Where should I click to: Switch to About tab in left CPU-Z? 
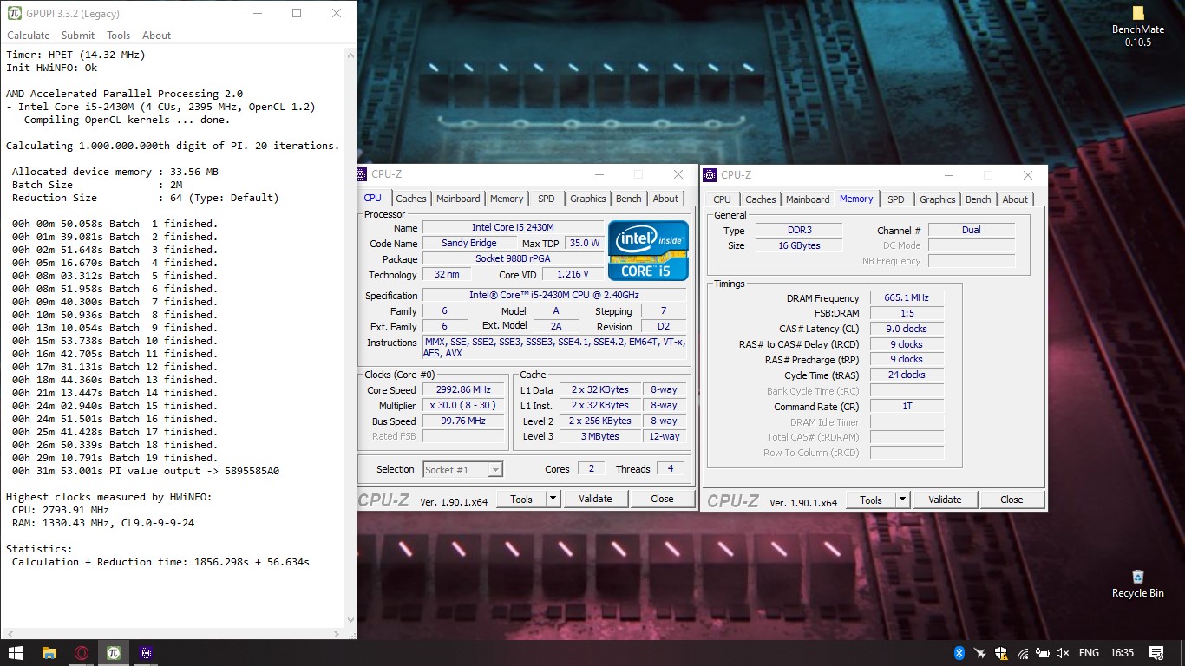[x=666, y=199]
